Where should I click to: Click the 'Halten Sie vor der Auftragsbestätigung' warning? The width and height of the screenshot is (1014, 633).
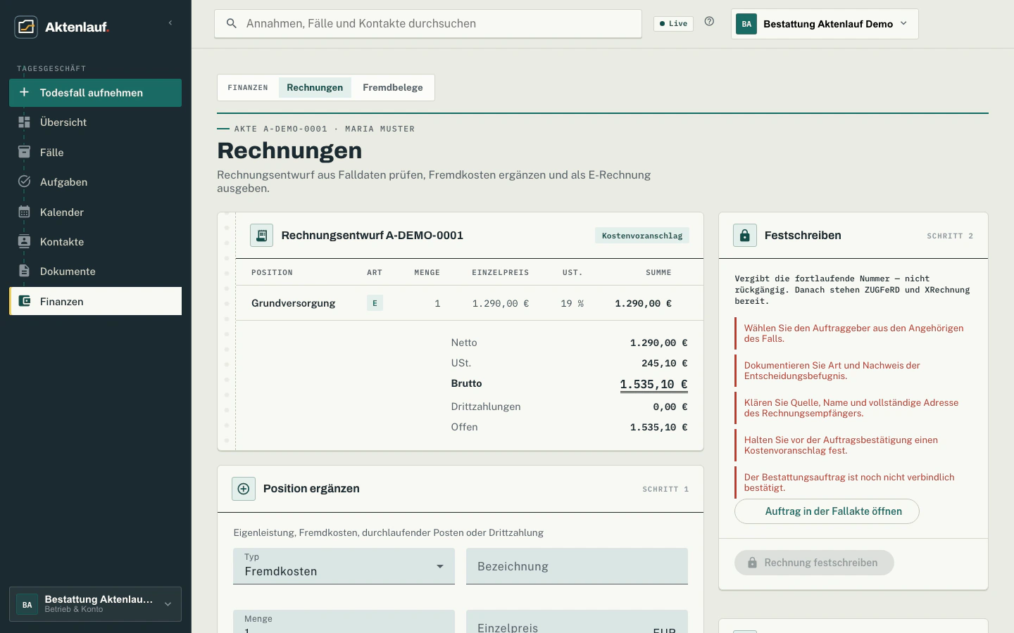pos(853,445)
